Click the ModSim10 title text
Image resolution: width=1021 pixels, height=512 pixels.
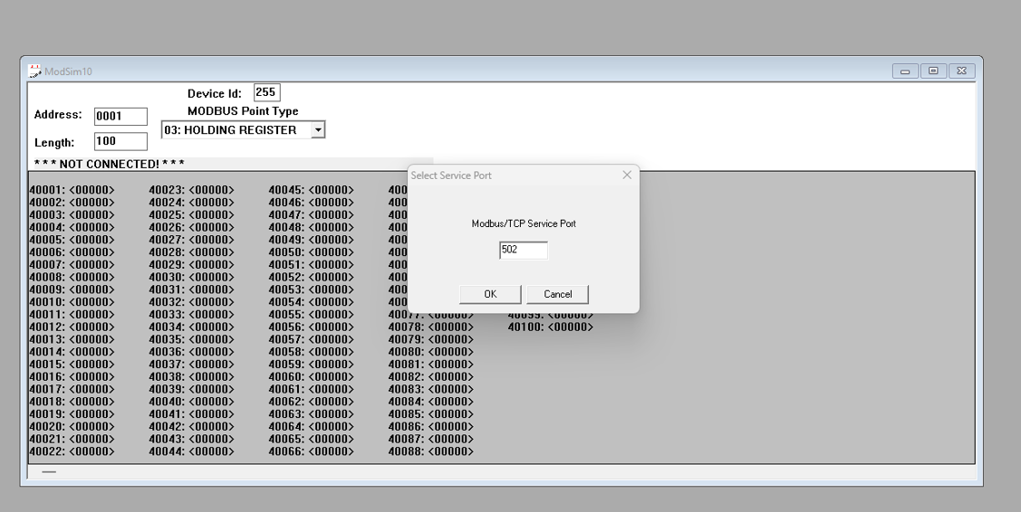[x=68, y=71]
